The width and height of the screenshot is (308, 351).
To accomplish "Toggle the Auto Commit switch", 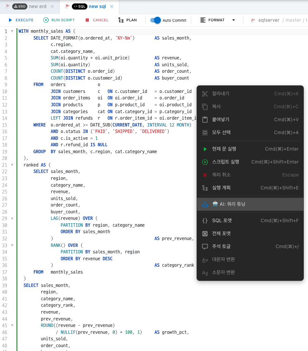I will coord(156,20).
